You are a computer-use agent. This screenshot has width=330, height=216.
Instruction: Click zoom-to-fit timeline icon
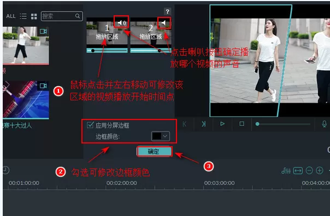tap(298, 171)
